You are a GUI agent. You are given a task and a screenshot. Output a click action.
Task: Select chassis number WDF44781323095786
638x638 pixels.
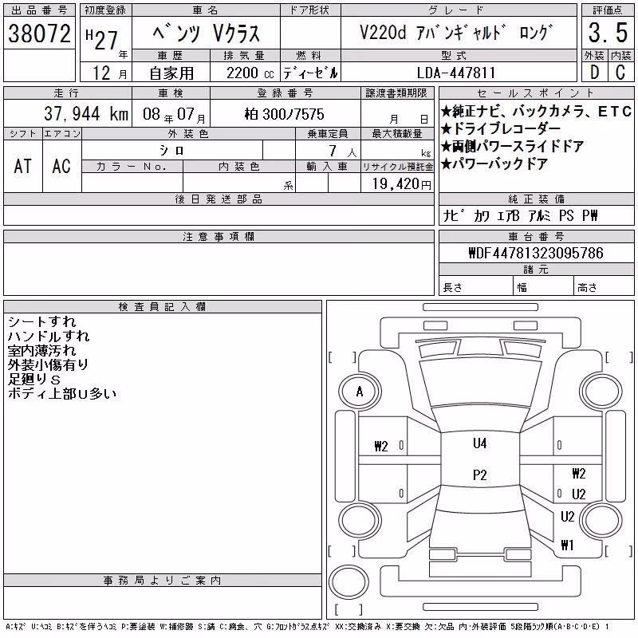pyautogui.click(x=536, y=253)
